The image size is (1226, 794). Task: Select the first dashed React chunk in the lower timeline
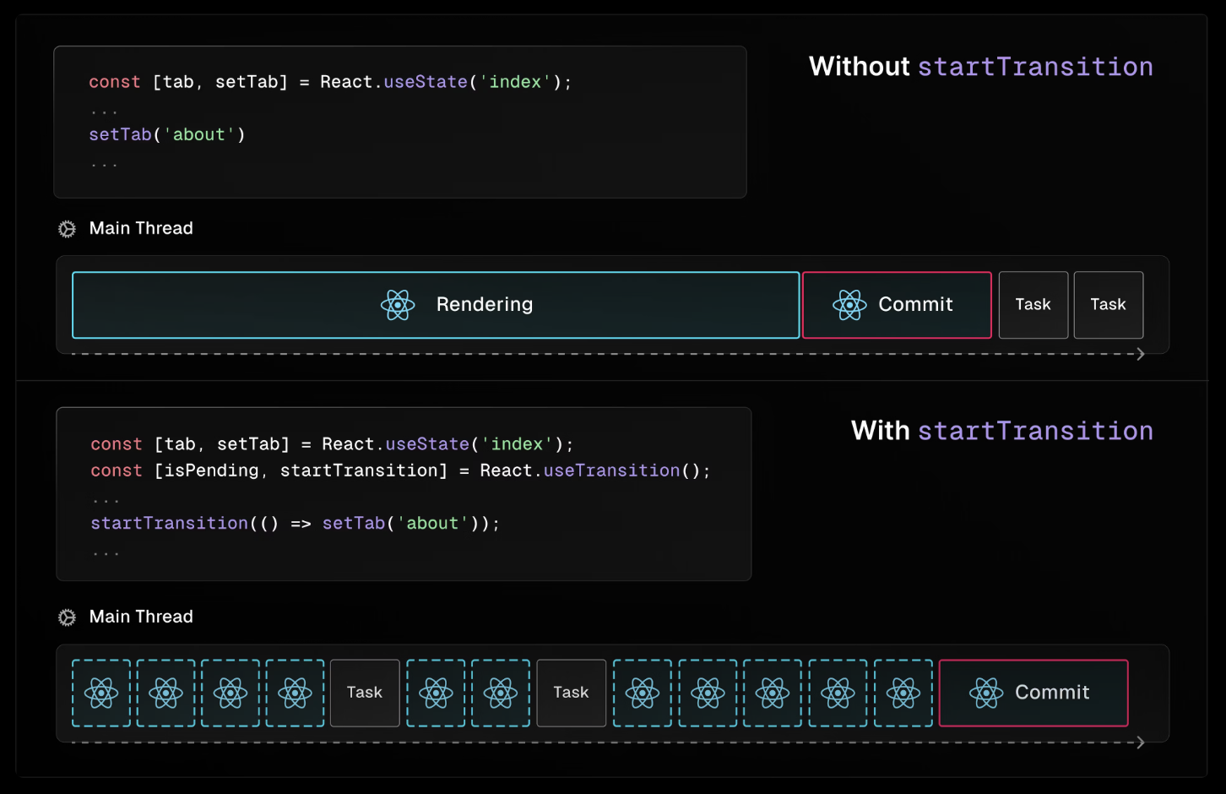[x=101, y=693]
